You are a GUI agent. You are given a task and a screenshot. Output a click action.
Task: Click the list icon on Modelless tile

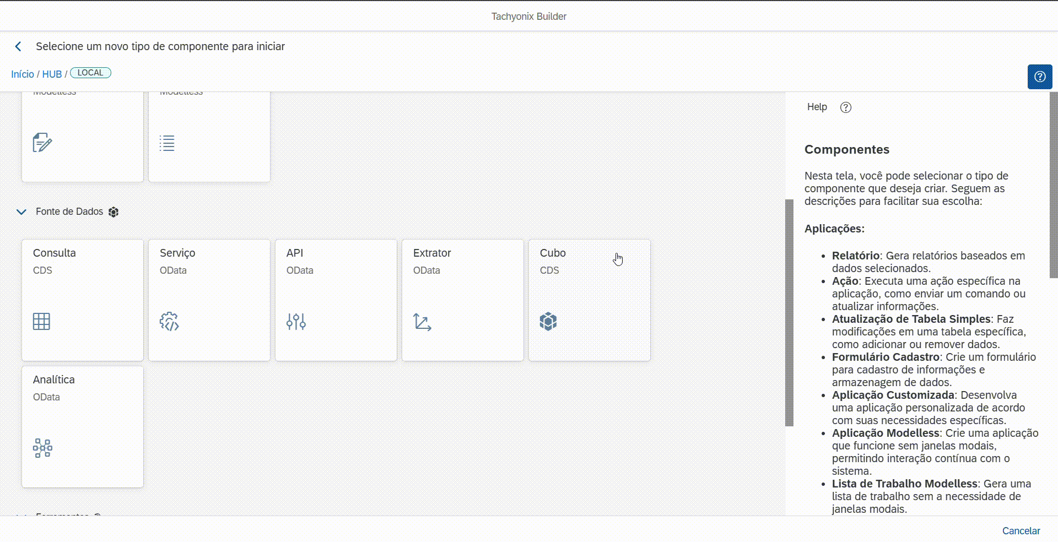(x=167, y=143)
